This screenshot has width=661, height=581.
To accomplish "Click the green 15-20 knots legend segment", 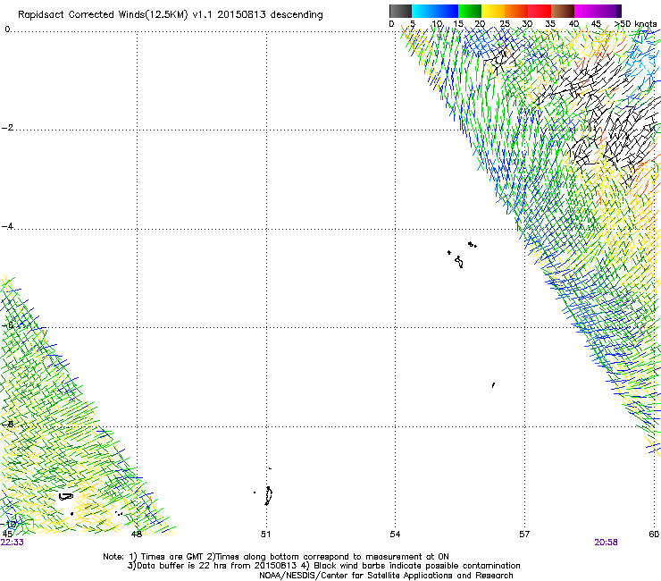I will pos(470,11).
